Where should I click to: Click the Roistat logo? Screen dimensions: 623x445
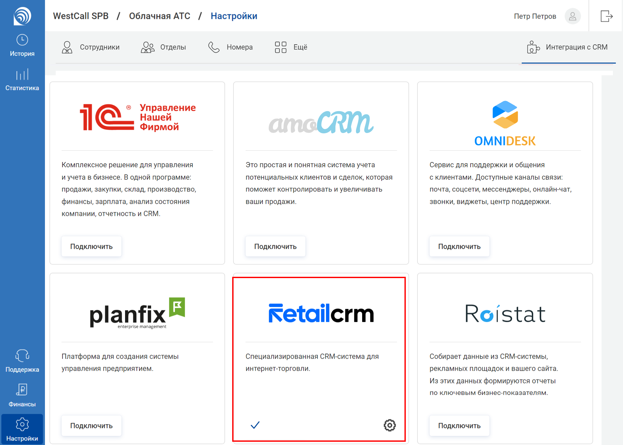505,314
